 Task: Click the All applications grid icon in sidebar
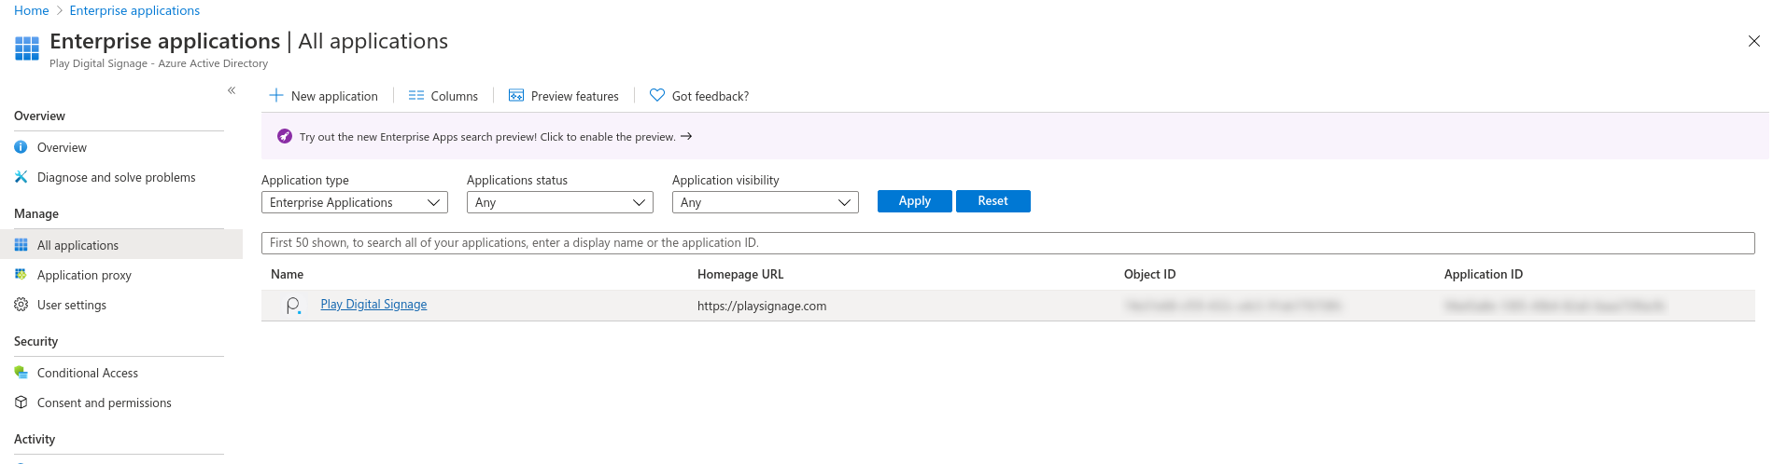pyautogui.click(x=21, y=245)
